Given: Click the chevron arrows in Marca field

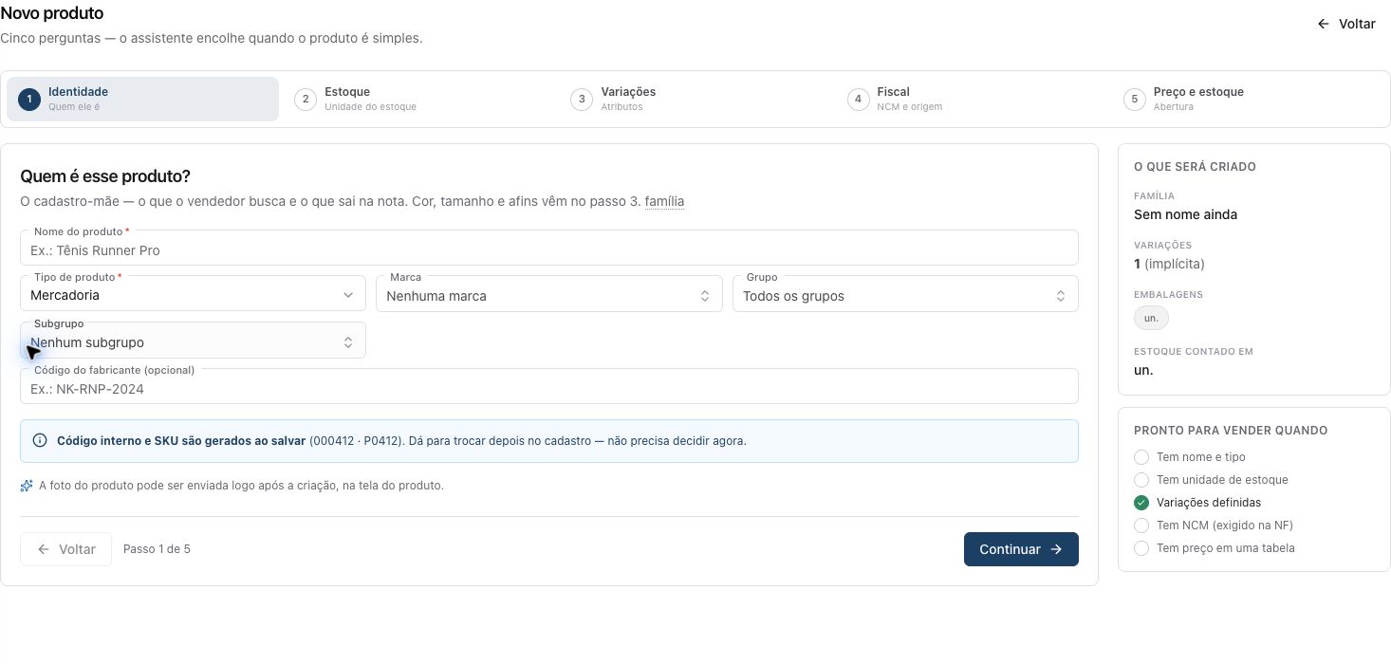Looking at the screenshot, I should (705, 296).
